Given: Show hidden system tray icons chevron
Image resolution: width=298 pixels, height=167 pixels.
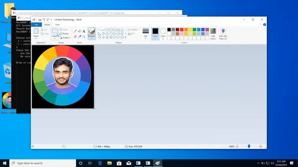Looking at the screenshot, I should pyautogui.click(x=258, y=163).
